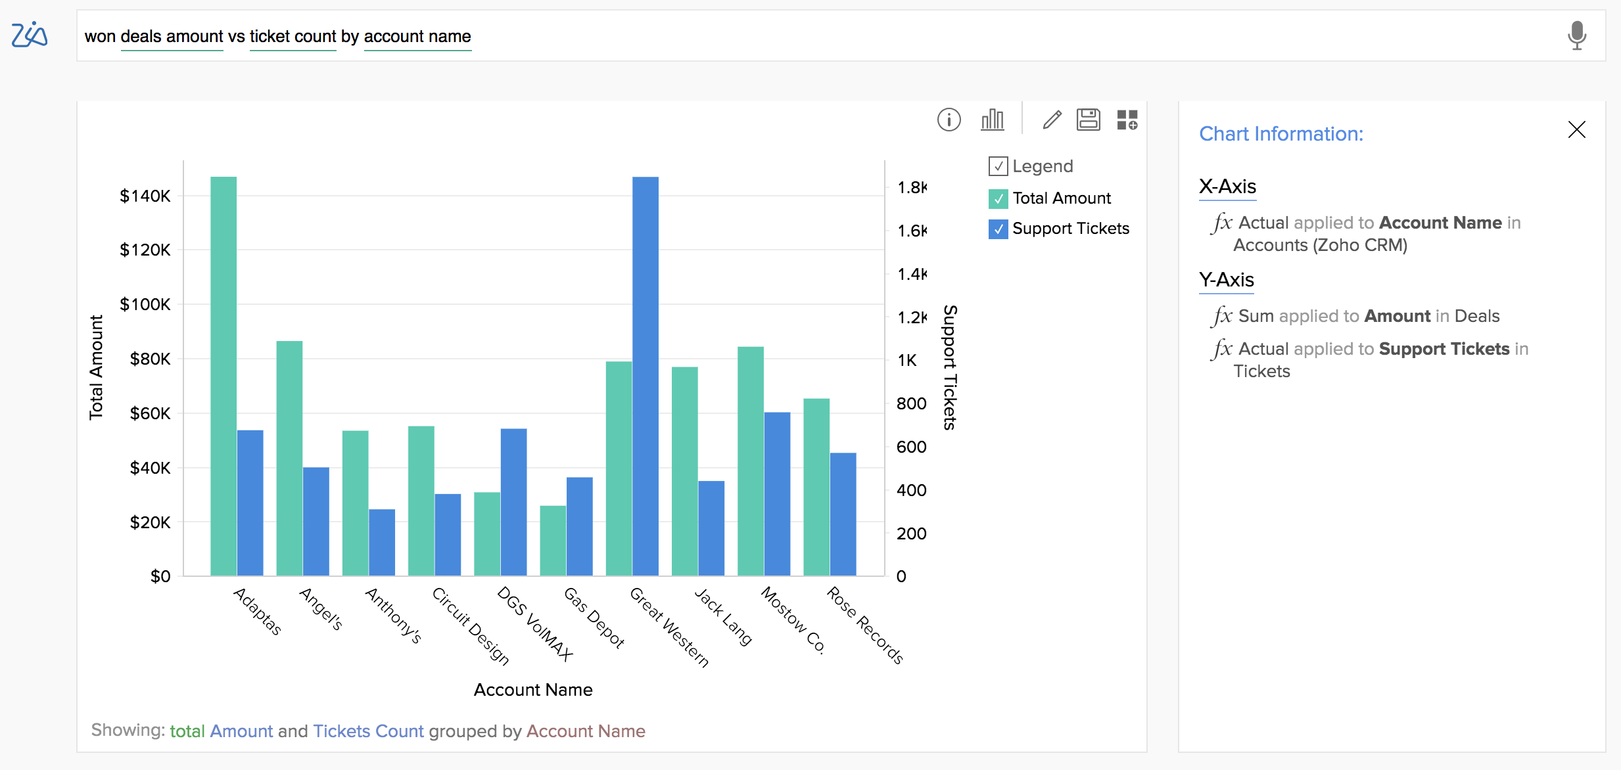Click the tall blue Great Western bar
Image resolution: width=1621 pixels, height=770 pixels.
[x=645, y=374]
